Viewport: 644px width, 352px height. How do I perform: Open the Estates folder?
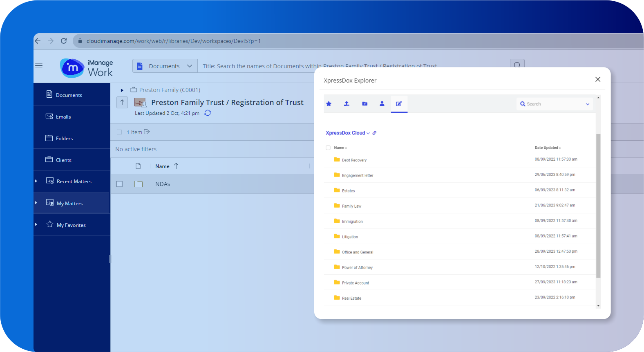point(348,191)
